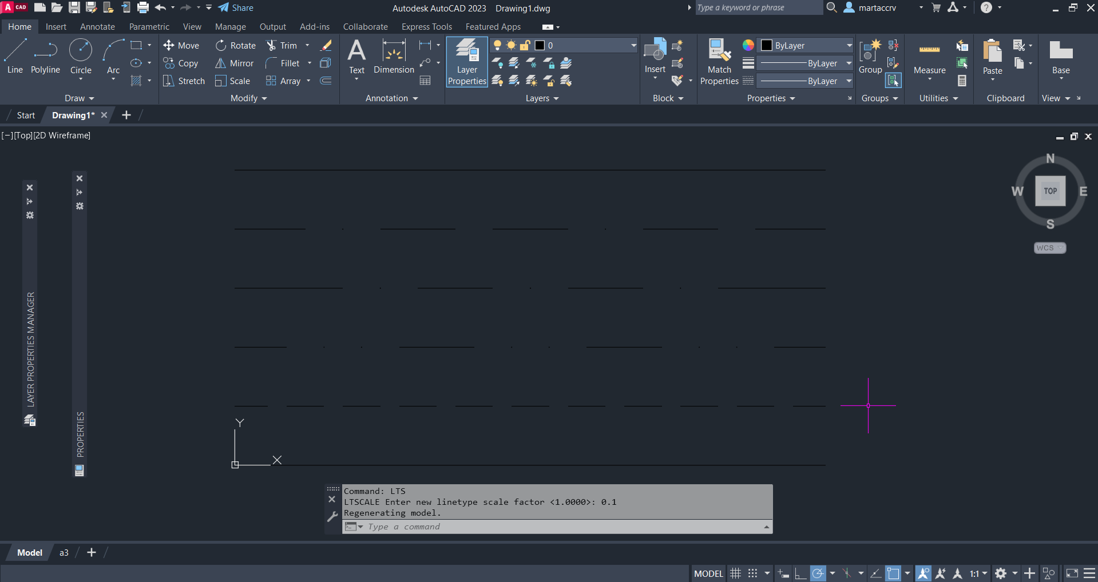
Task: Add a new drawing tab
Action: (x=126, y=115)
